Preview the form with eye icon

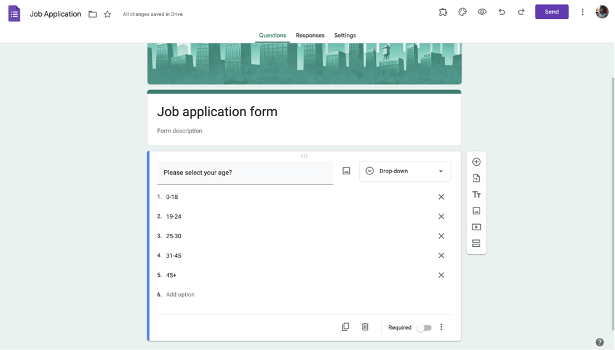click(482, 12)
